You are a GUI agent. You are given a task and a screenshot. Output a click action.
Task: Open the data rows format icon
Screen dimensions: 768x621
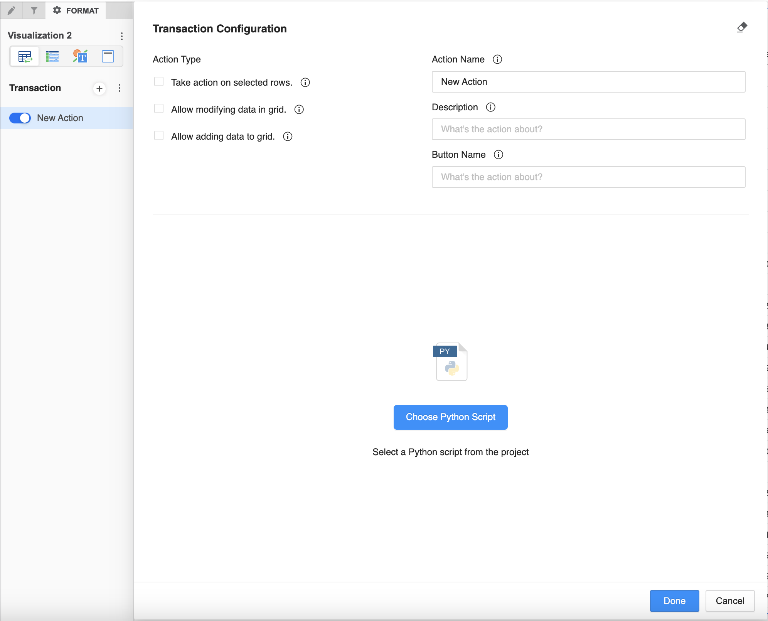pyautogui.click(x=52, y=57)
